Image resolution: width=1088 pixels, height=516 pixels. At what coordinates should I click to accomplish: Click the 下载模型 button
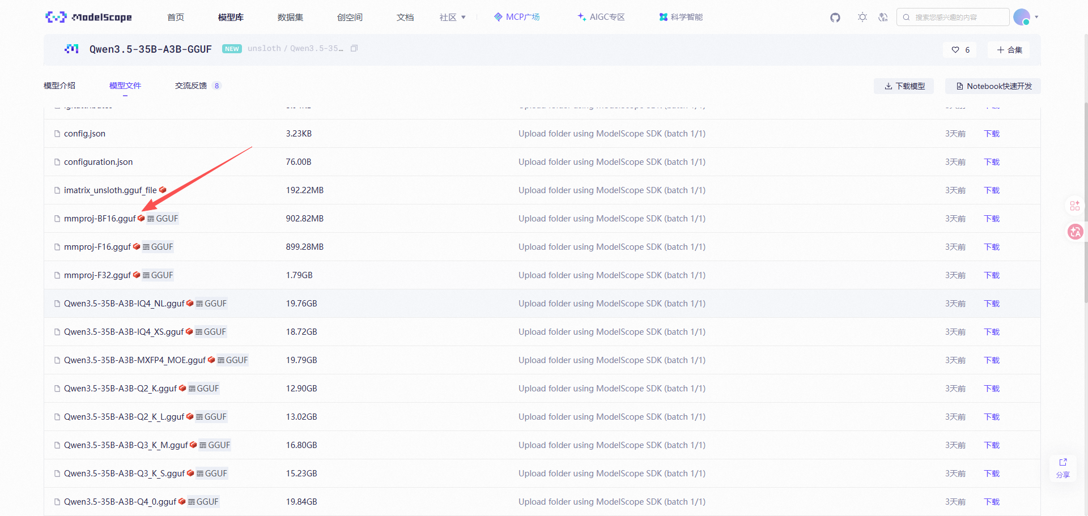[x=904, y=86]
